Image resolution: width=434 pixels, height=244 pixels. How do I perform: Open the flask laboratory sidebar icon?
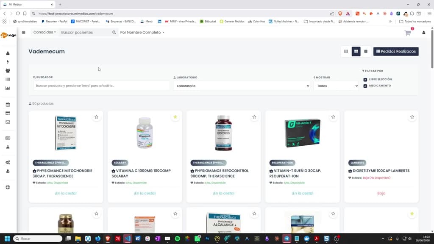(x=8, y=147)
